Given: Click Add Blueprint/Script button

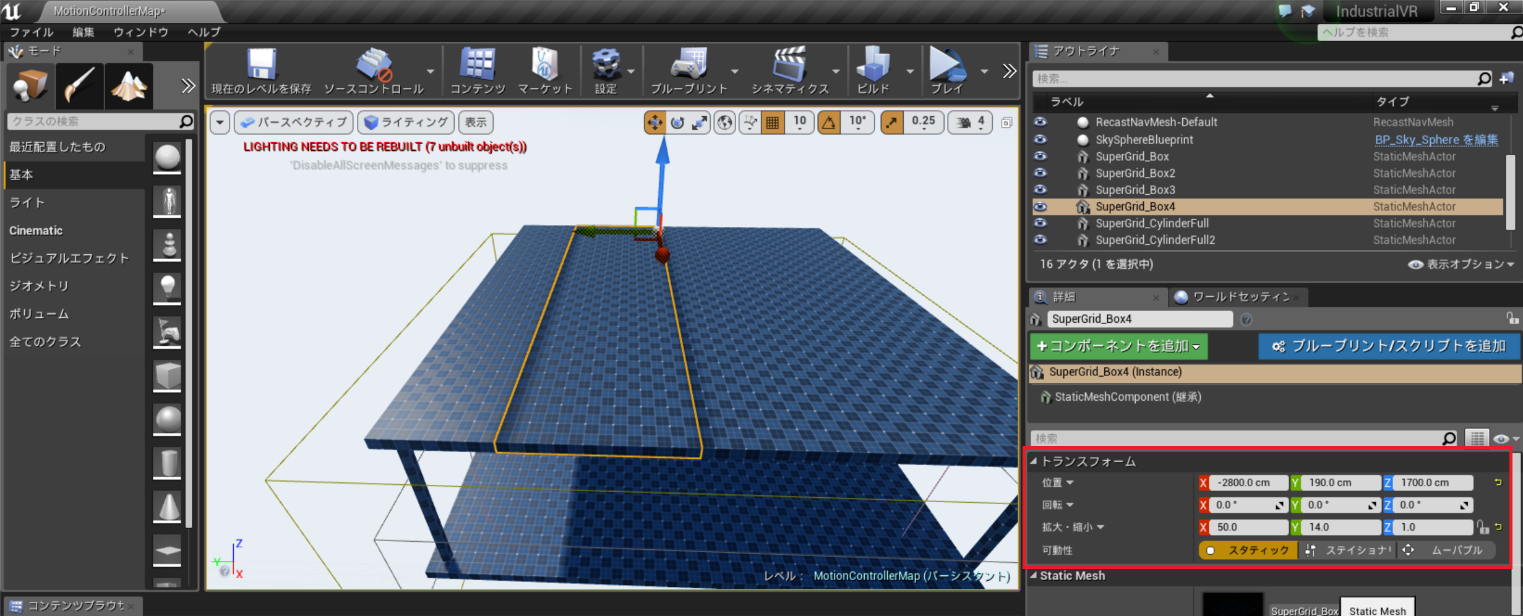Looking at the screenshot, I should [x=1389, y=346].
